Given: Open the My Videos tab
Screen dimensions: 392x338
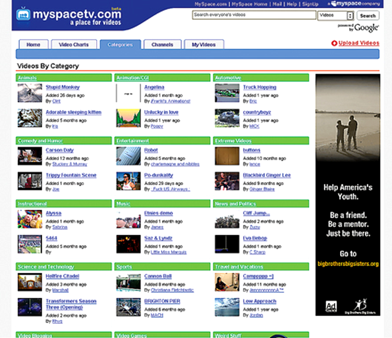Looking at the screenshot, I should click(204, 44).
